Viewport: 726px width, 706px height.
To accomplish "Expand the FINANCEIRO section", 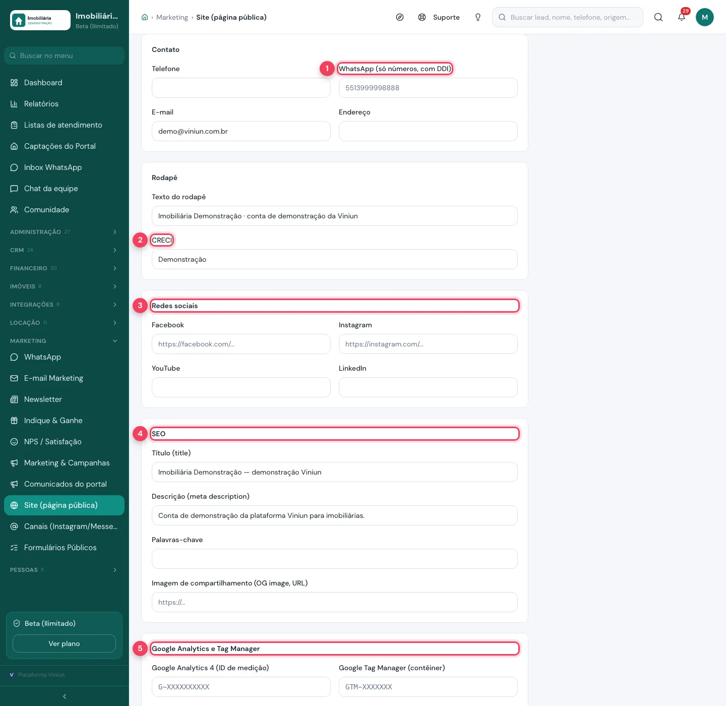I will pos(64,268).
